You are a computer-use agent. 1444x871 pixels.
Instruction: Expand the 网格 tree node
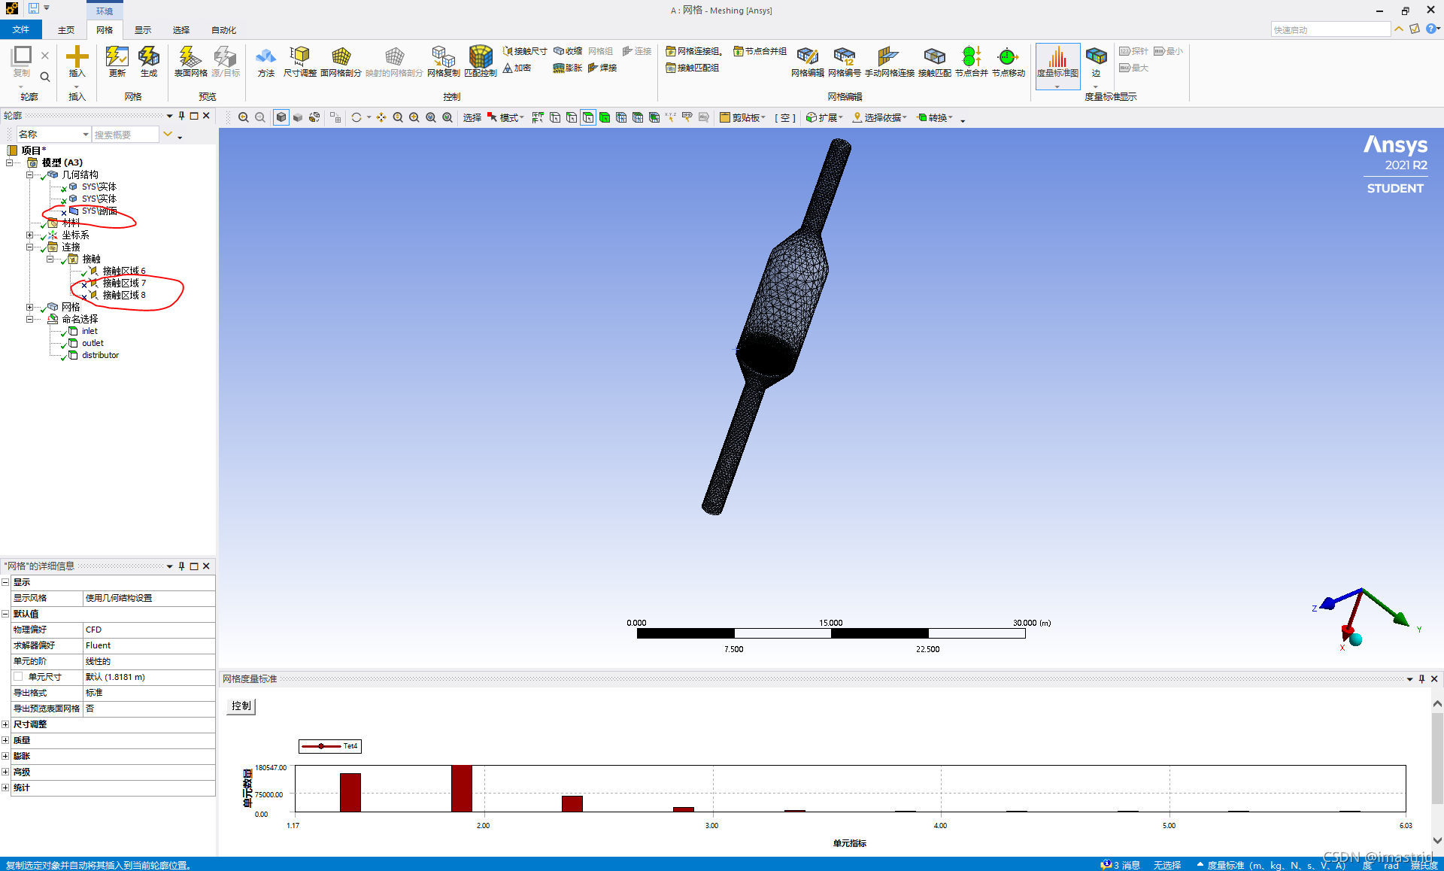pos(30,307)
